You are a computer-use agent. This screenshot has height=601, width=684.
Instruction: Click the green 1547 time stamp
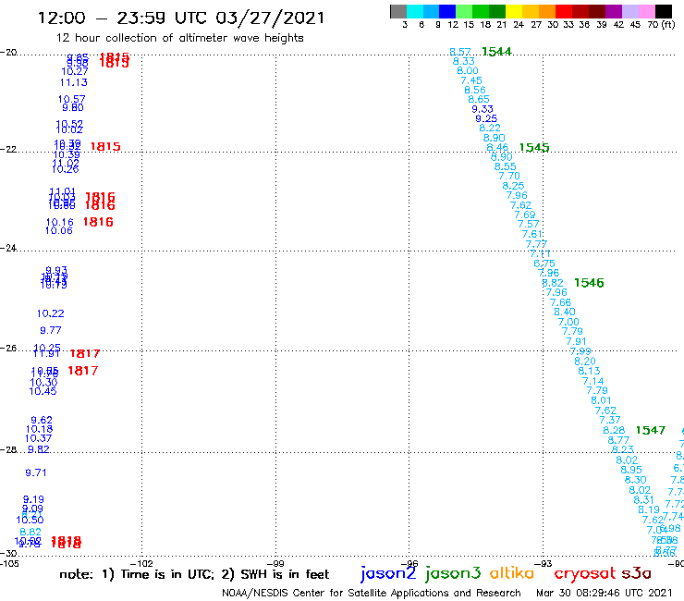click(x=651, y=430)
